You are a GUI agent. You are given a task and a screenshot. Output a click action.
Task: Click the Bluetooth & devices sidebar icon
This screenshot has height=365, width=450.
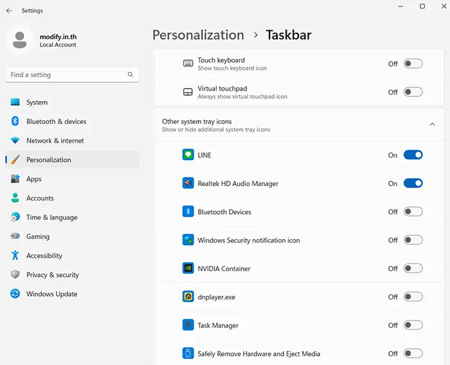click(x=15, y=121)
